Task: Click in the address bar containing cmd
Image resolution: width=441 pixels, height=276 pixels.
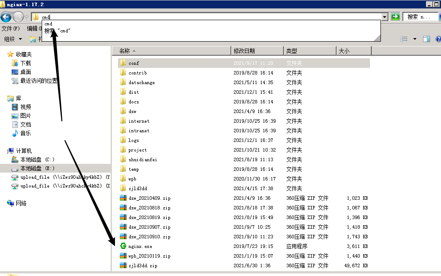Action: pyautogui.click(x=206, y=17)
